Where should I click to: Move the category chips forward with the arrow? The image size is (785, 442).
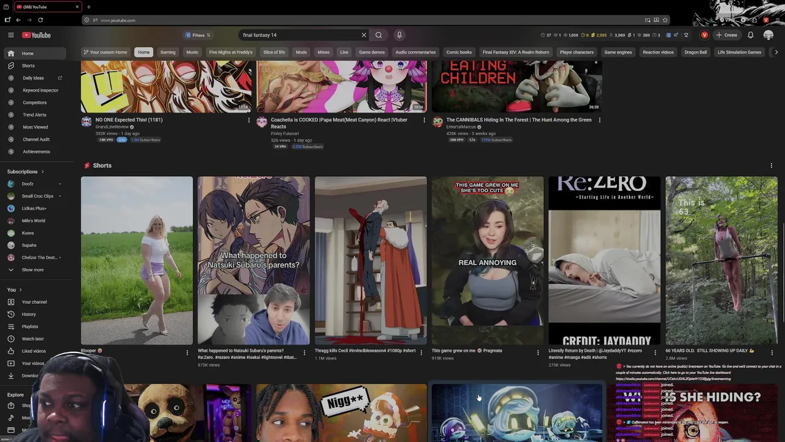click(776, 52)
